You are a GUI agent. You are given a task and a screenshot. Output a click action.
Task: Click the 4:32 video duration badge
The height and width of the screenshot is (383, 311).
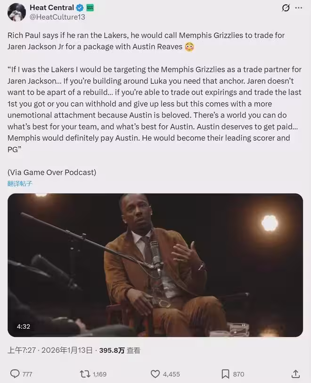click(24, 326)
